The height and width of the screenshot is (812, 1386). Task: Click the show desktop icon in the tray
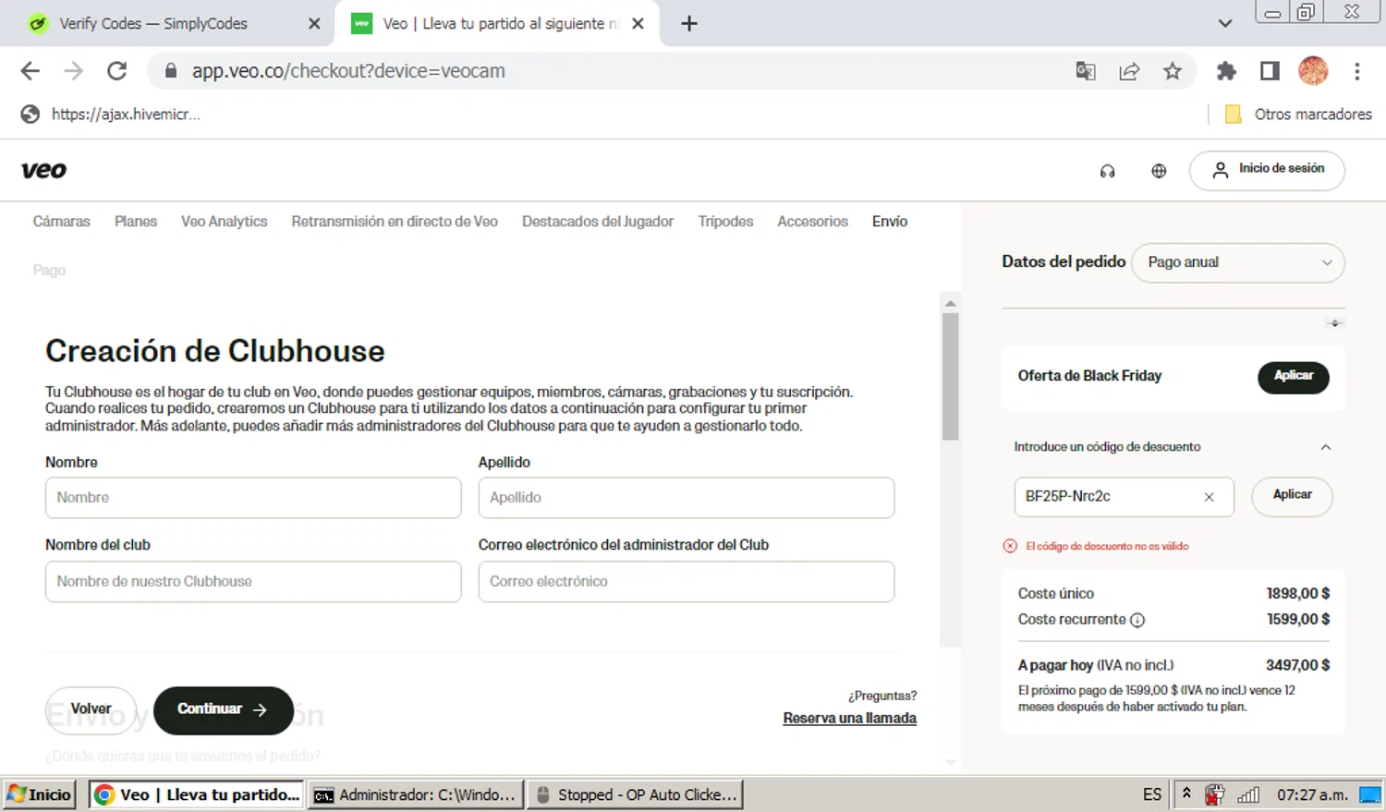click(x=1370, y=794)
